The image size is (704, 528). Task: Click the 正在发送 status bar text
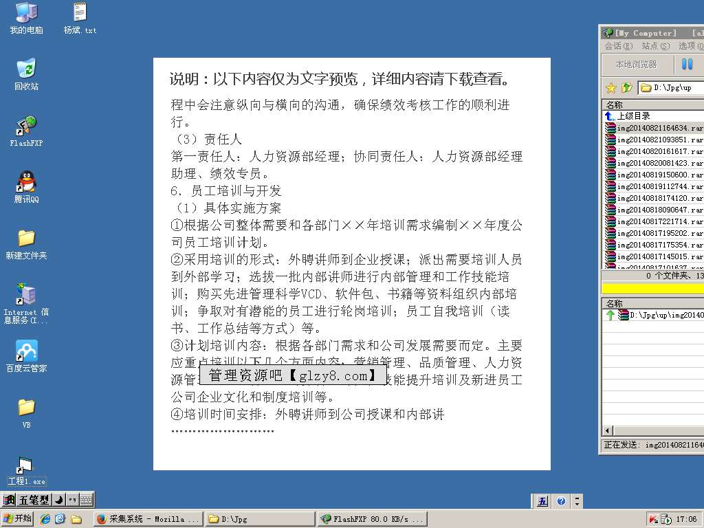[654, 445]
